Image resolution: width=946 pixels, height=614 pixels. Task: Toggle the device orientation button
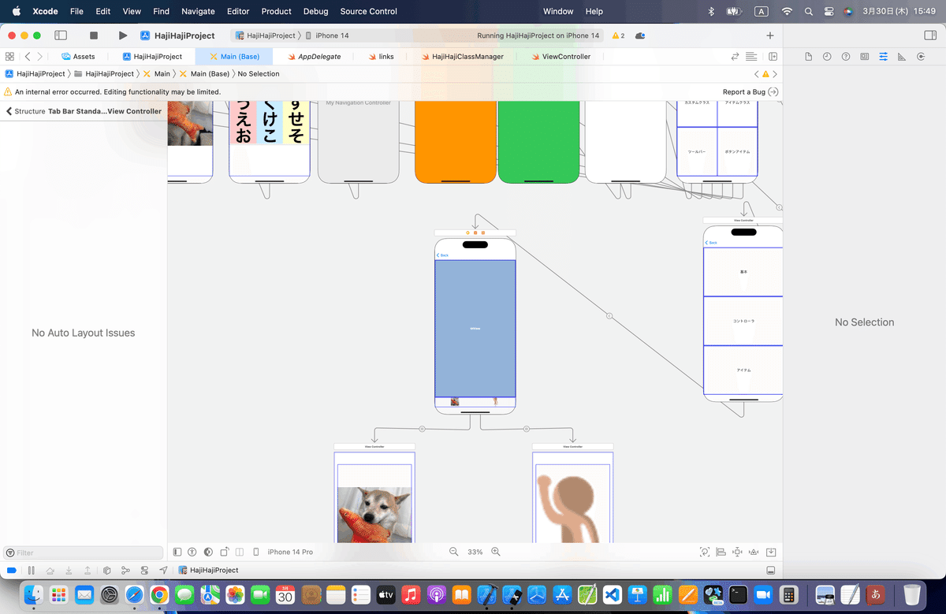[225, 552]
